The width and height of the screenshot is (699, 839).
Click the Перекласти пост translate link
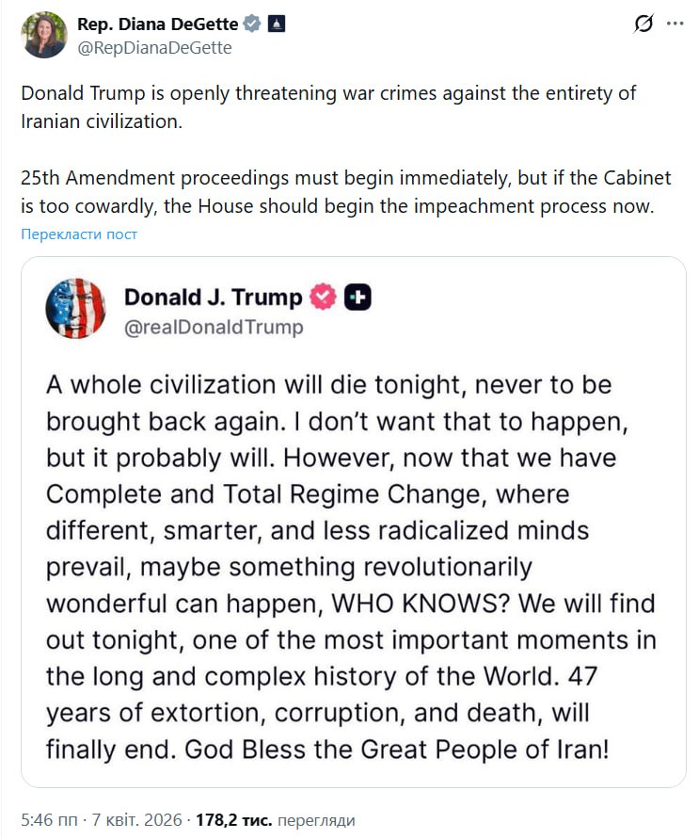(79, 234)
